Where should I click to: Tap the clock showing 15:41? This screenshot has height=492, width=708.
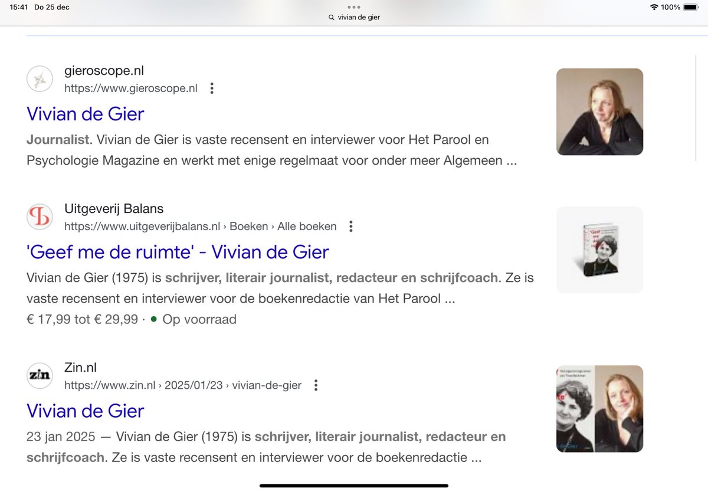pyautogui.click(x=20, y=7)
